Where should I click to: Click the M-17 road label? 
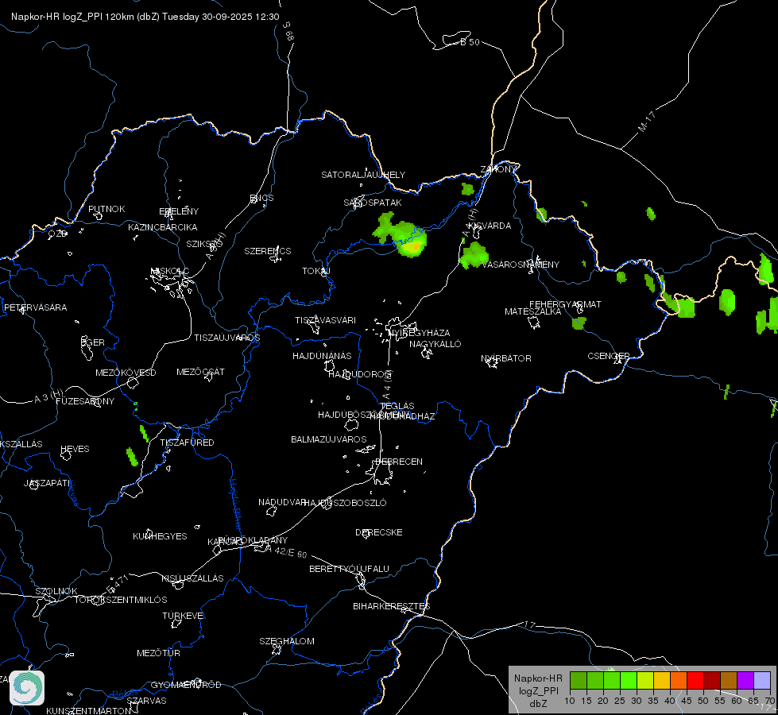(647, 122)
